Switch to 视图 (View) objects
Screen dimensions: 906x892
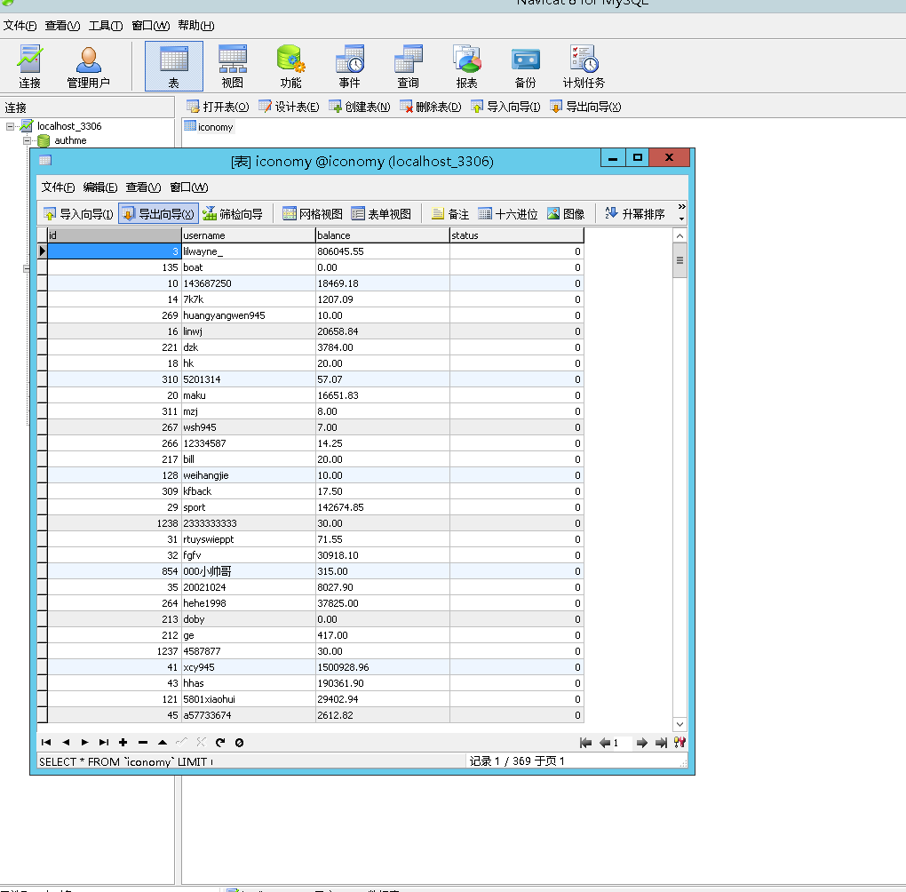coord(233,67)
